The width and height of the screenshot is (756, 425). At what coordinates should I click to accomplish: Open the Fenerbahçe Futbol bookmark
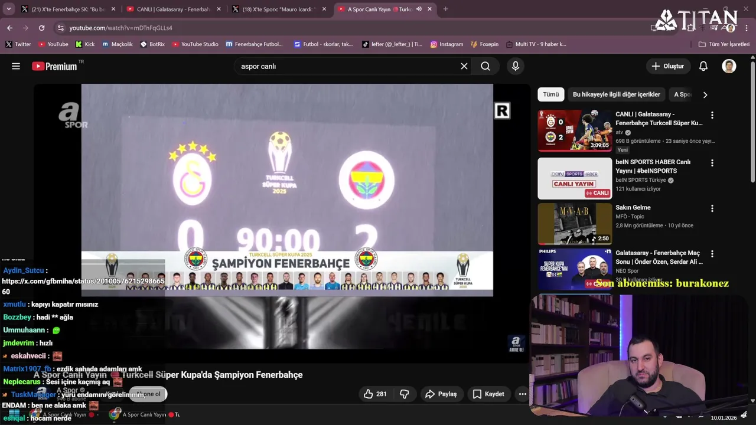pyautogui.click(x=255, y=44)
